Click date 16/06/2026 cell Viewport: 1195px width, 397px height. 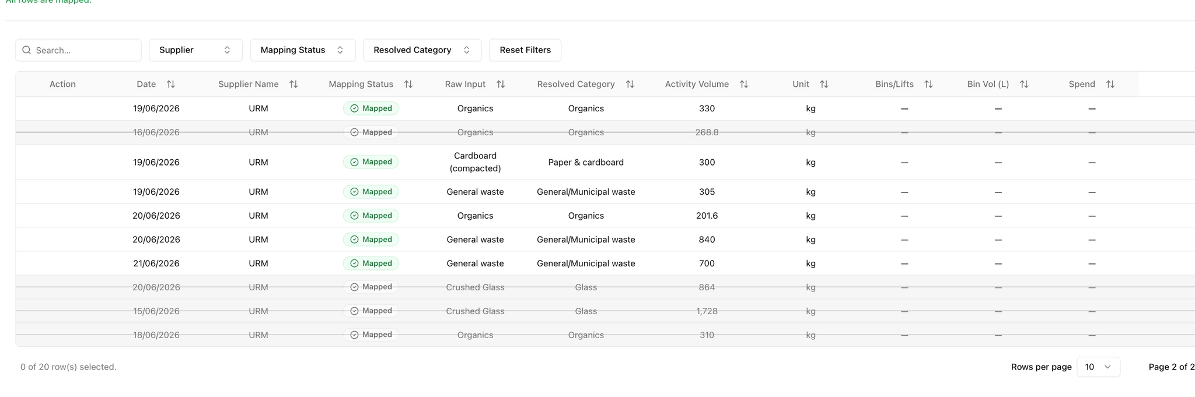156,132
